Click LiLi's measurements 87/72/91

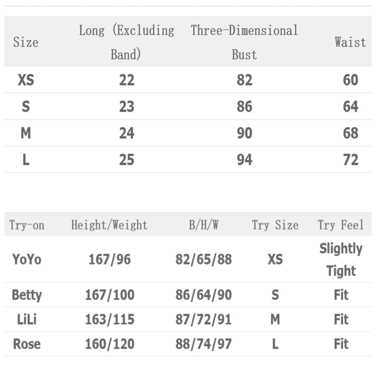[x=204, y=320]
